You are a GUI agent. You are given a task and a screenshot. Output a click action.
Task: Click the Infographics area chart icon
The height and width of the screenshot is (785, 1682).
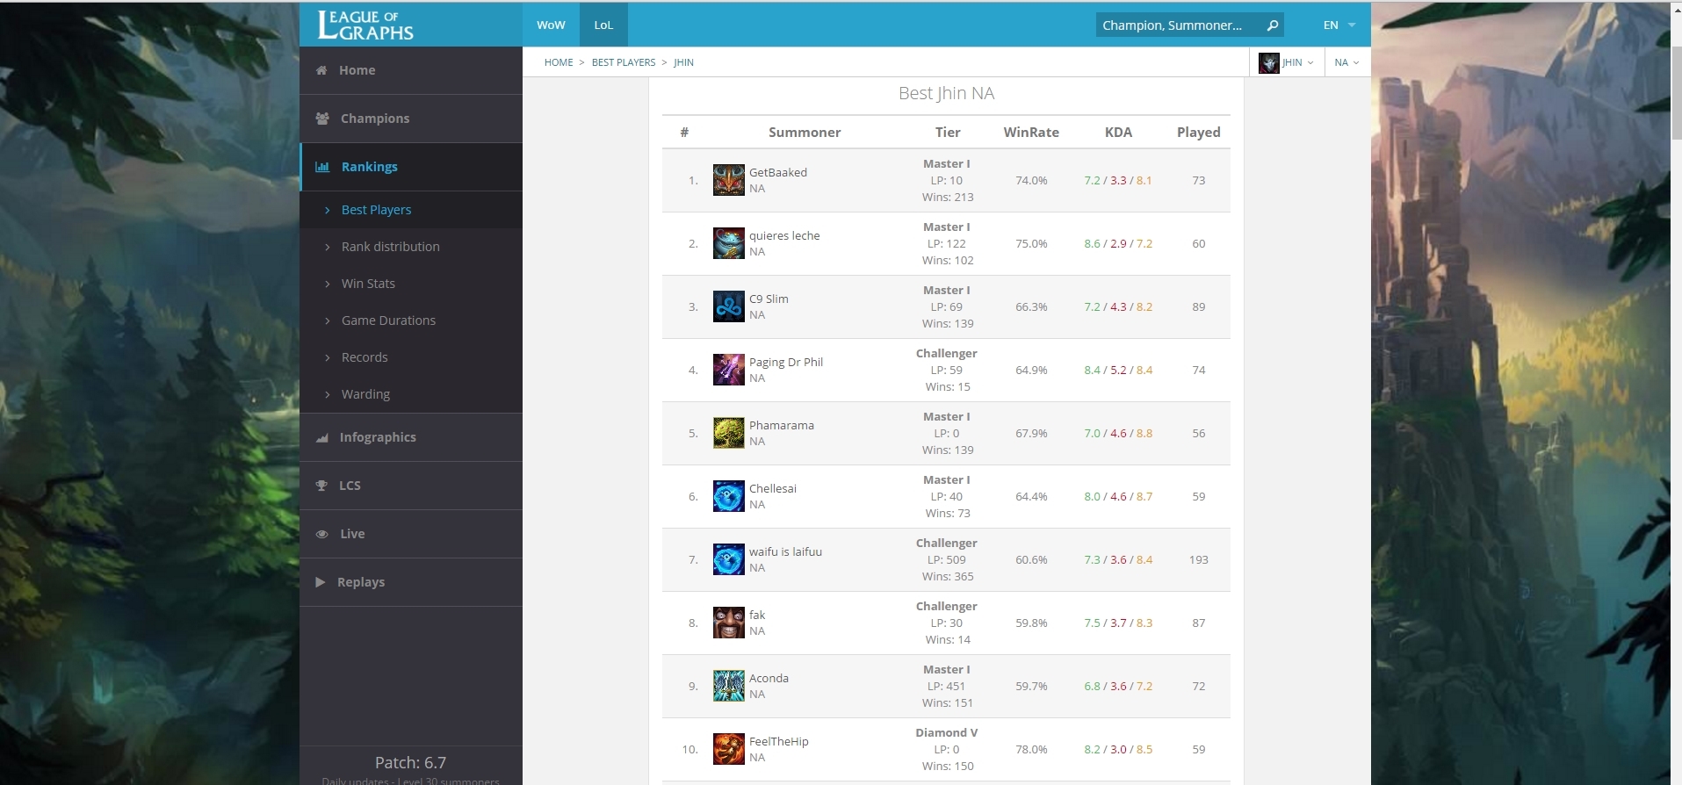(x=322, y=437)
